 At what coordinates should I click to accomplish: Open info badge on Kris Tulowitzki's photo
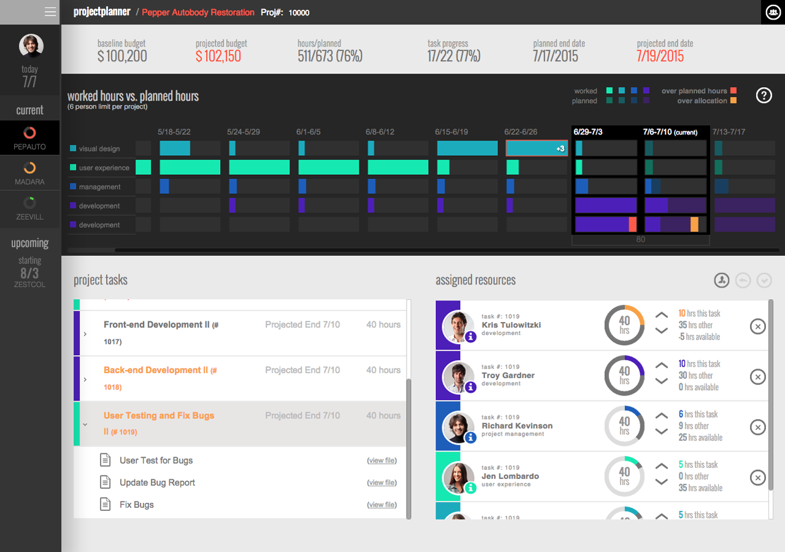pos(470,337)
